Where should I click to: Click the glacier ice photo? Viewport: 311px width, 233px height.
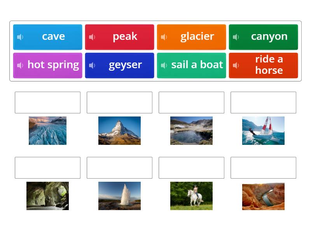47,130
